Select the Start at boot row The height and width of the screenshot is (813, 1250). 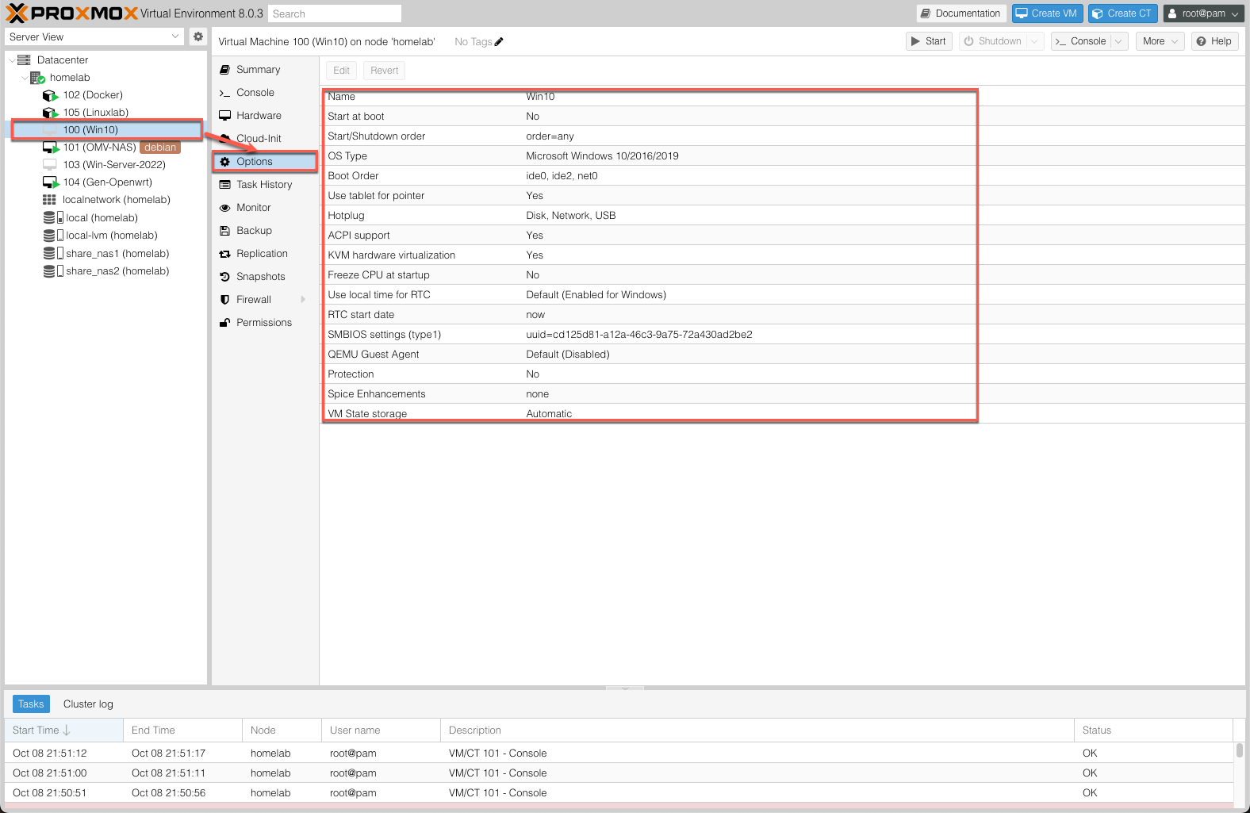tap(782, 117)
